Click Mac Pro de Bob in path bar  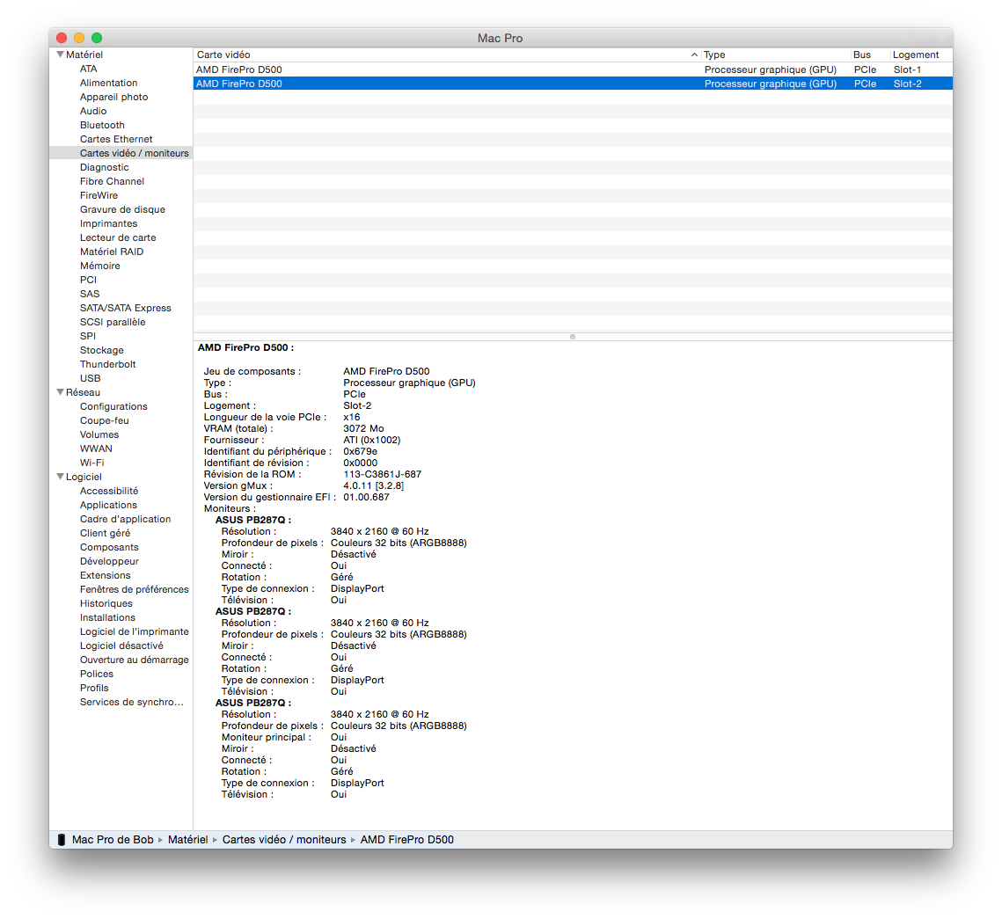pos(113,840)
